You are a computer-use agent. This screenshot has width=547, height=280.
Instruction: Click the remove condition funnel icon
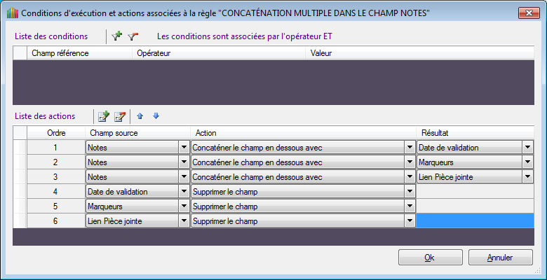click(133, 36)
